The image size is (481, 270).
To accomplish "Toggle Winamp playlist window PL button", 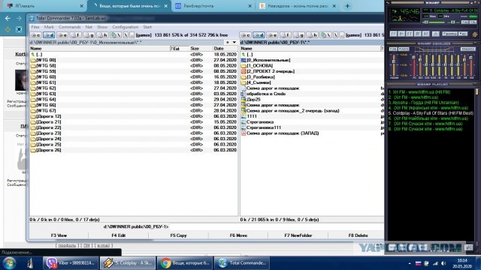I will tap(473, 22).
